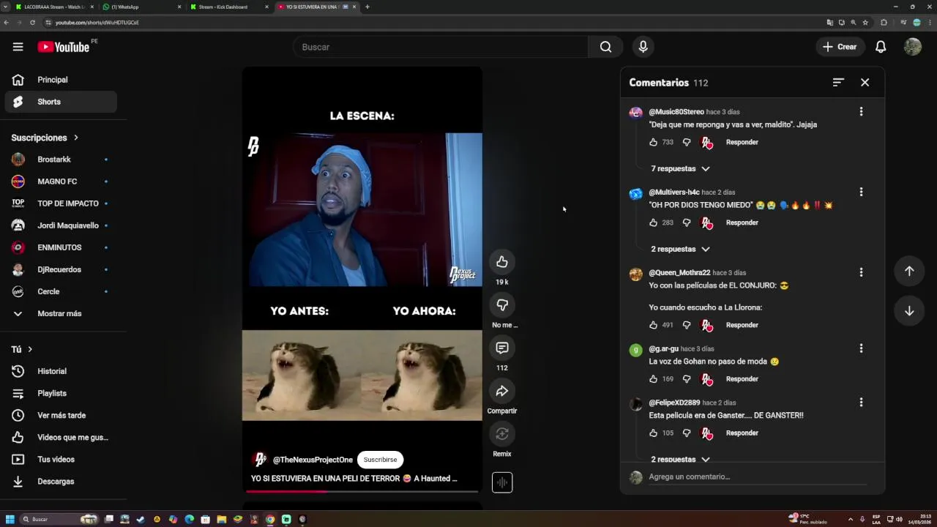
Task: Open the Tú section chevron
Action: [x=30, y=350]
